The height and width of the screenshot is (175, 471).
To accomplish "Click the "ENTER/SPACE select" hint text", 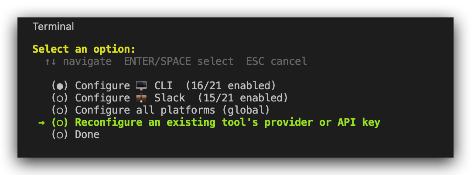I will (x=179, y=61).
